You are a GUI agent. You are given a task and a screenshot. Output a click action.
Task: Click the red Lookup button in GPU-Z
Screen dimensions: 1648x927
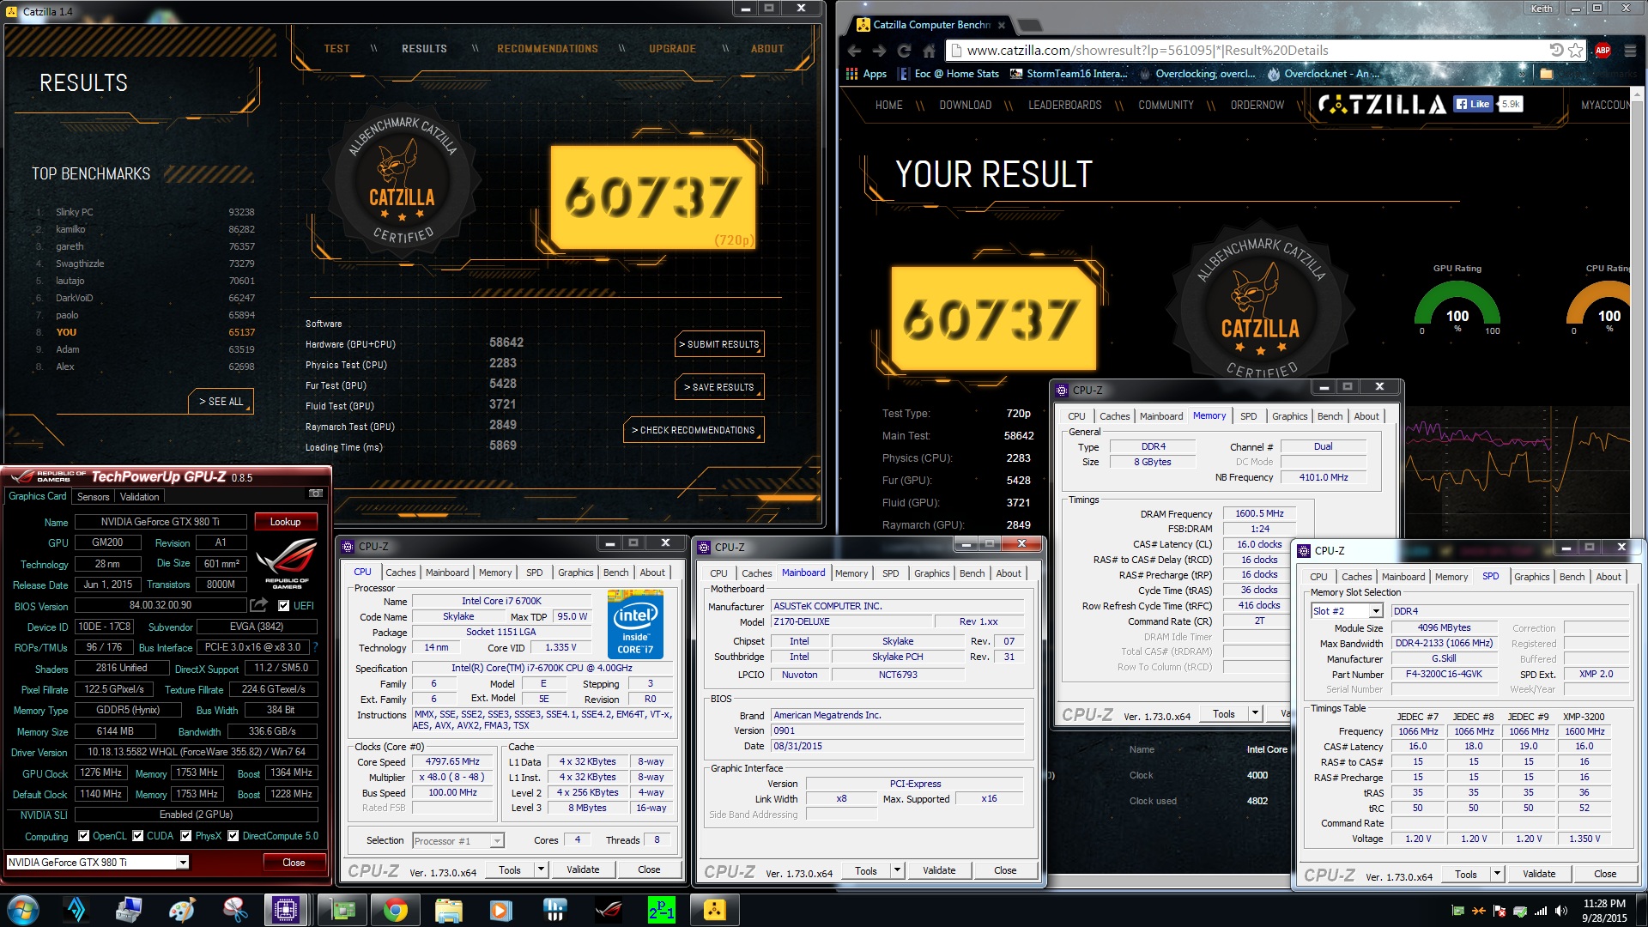tap(285, 522)
